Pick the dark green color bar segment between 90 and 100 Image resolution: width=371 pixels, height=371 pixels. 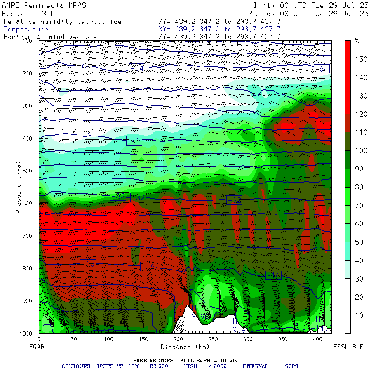pyautogui.click(x=348, y=160)
